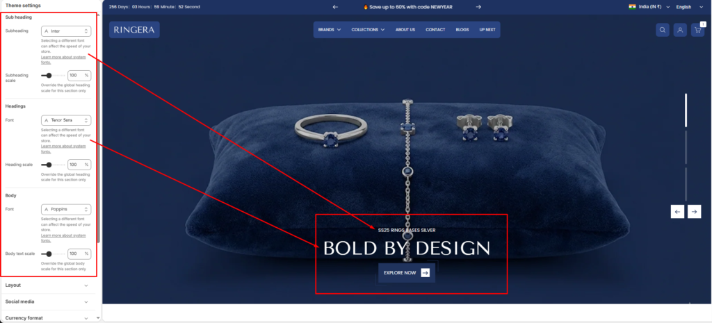Expand the Social media settings section
Image resolution: width=712 pixels, height=323 pixels.
(49, 301)
